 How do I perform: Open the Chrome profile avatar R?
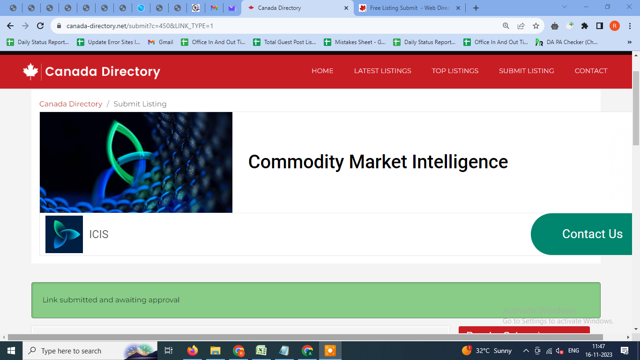pyautogui.click(x=615, y=26)
